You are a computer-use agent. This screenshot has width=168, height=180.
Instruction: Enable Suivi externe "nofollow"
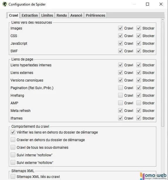pos(13,162)
